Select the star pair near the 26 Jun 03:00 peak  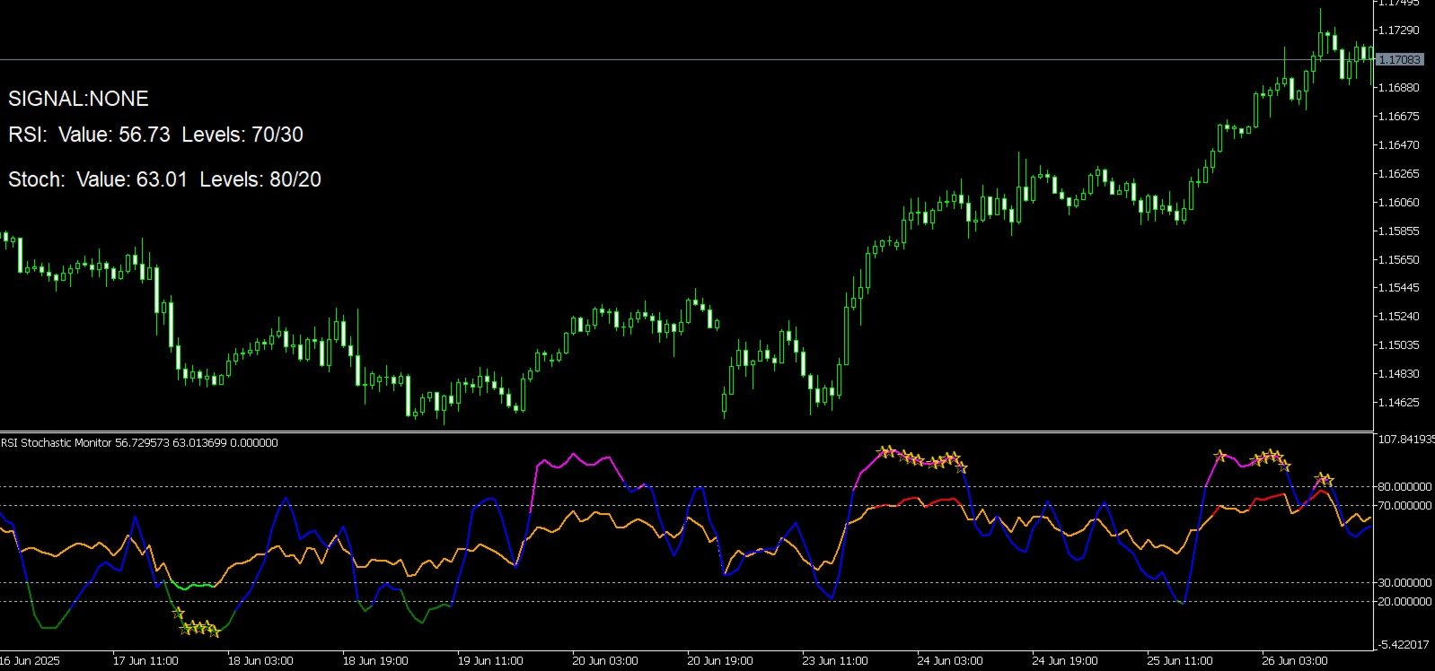pos(1325,479)
